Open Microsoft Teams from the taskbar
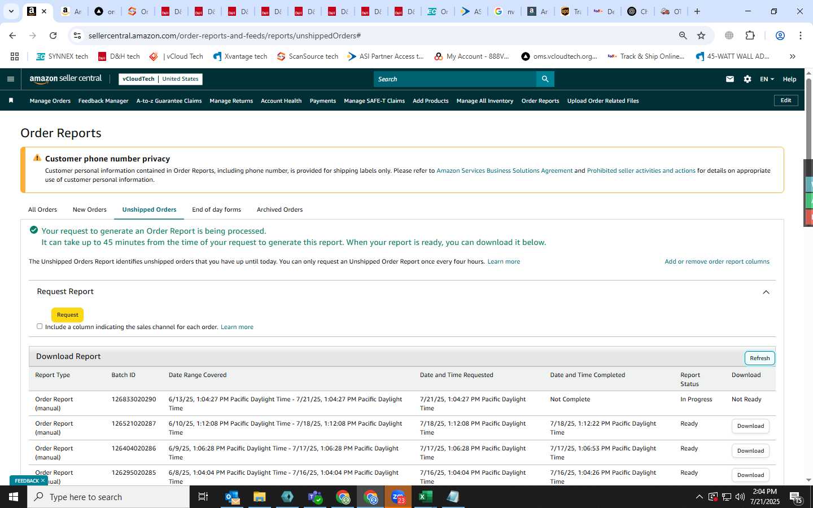Viewport: 813px width, 508px height. click(315, 497)
